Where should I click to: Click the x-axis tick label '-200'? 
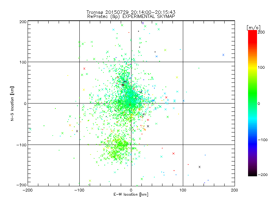28,190
